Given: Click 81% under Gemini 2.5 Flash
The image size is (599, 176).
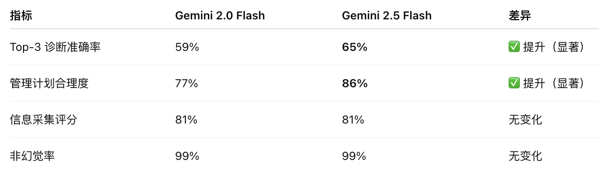Looking at the screenshot, I should point(353,120).
